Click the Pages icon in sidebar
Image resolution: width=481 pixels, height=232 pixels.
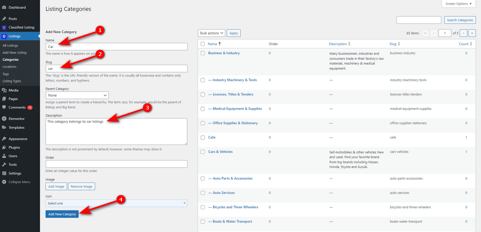point(4,99)
